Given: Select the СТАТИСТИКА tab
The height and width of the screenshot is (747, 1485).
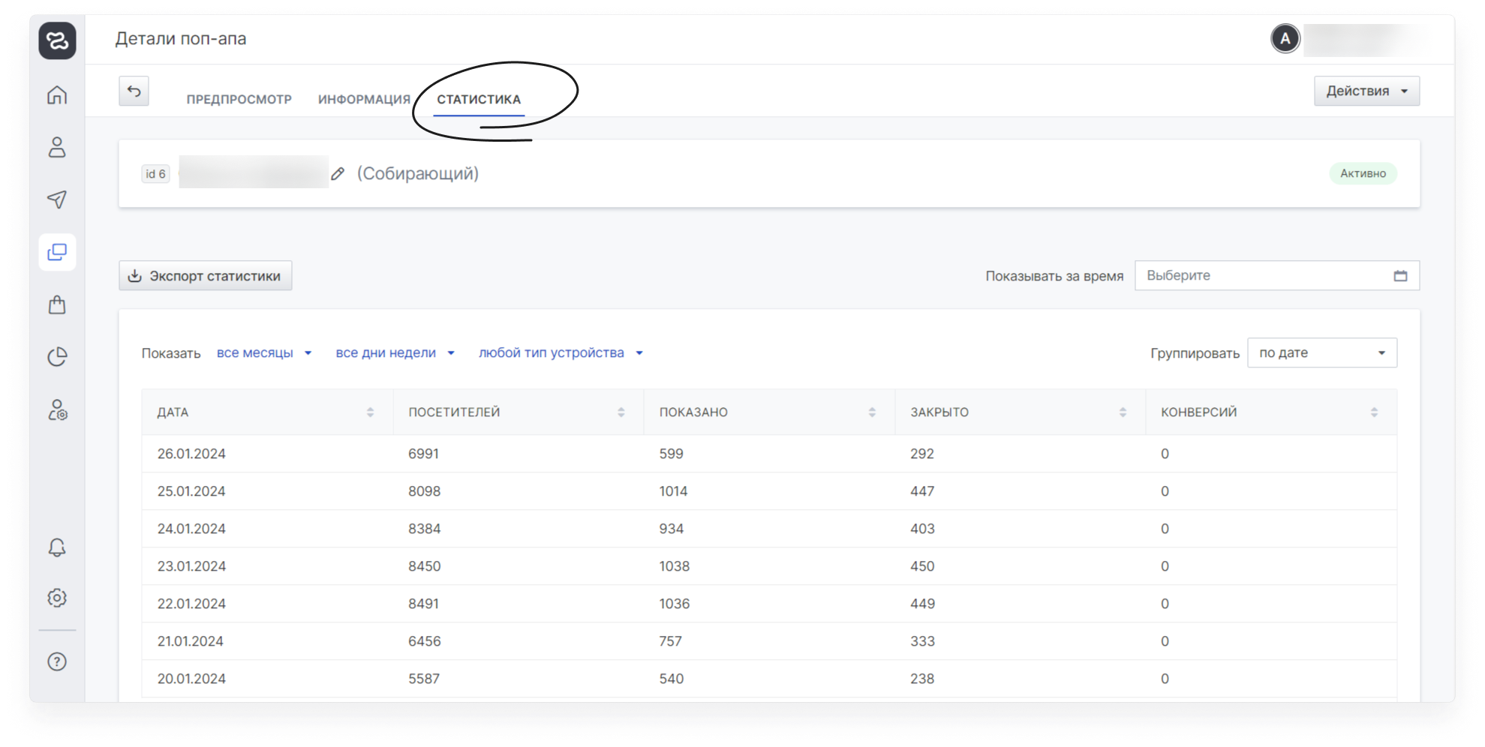Looking at the screenshot, I should (479, 99).
